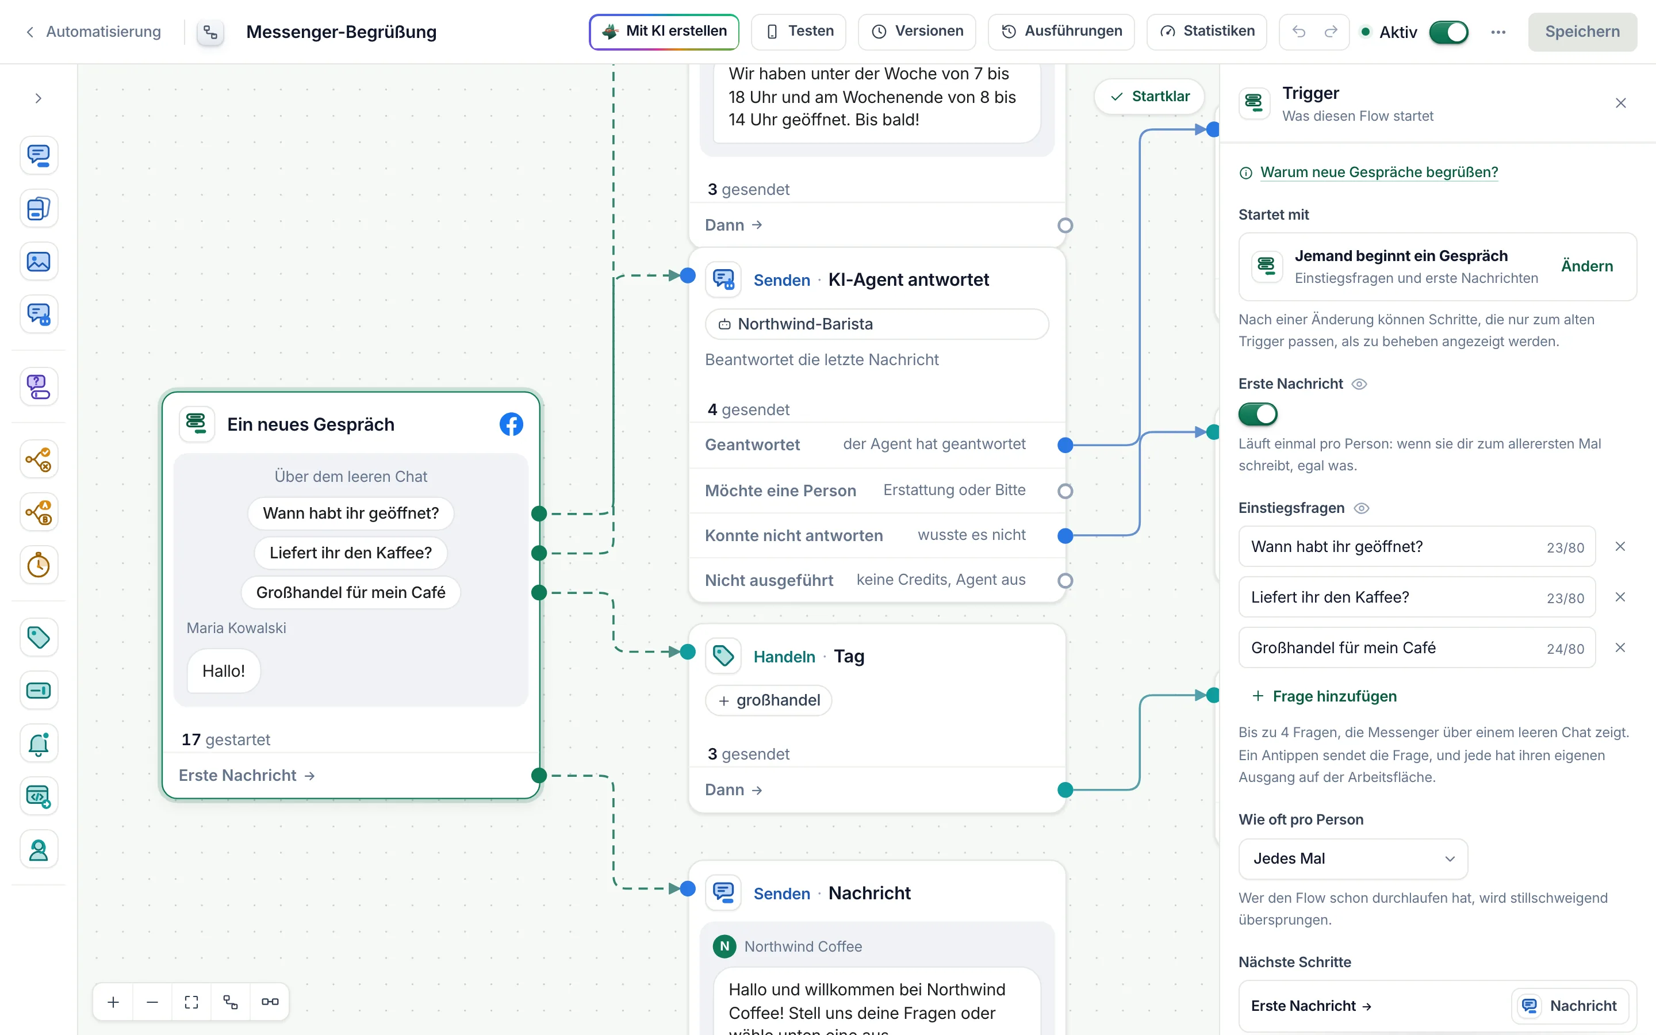Image resolution: width=1656 pixels, height=1035 pixels.
Task: Expand the collapsed left sidebar
Action: (x=39, y=98)
